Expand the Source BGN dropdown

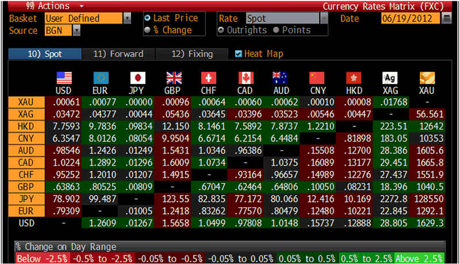(x=76, y=30)
